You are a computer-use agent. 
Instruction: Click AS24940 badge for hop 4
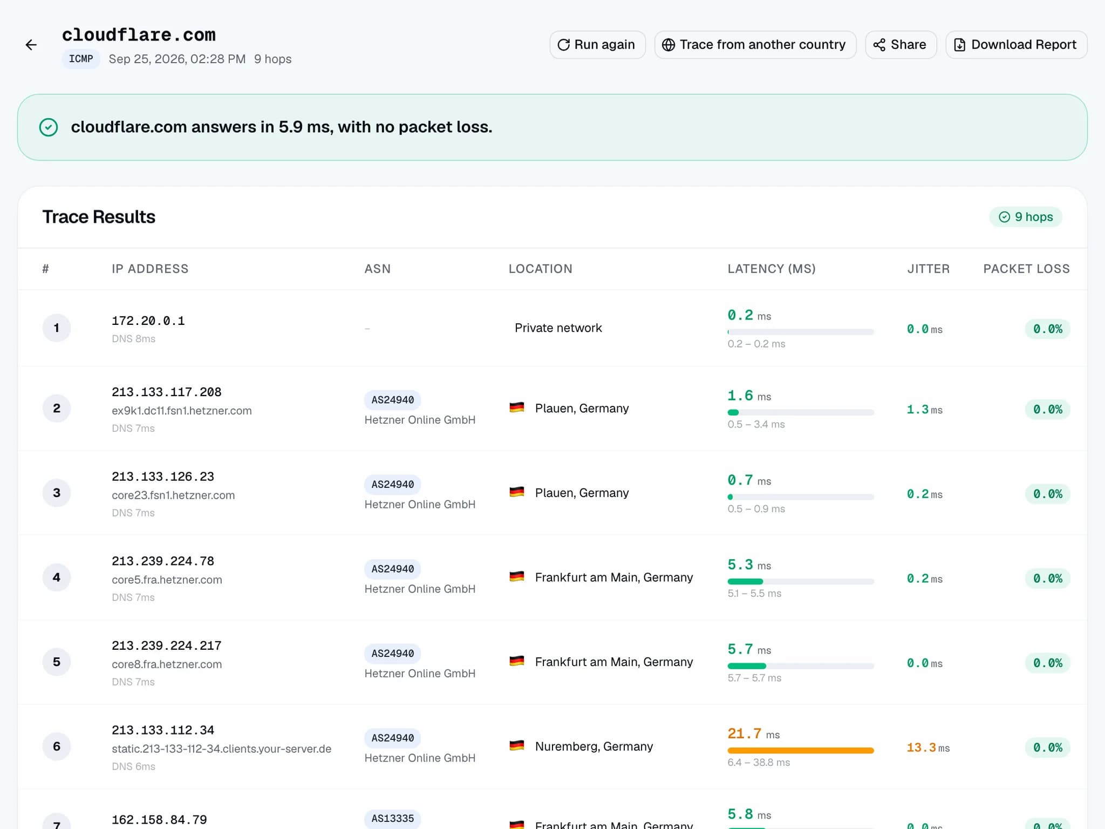tap(393, 569)
